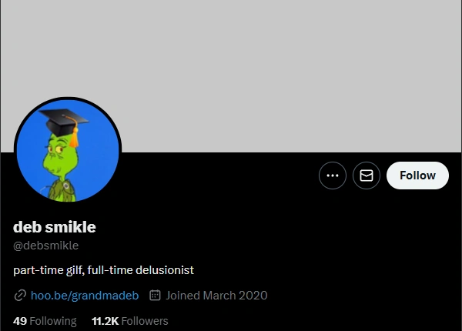The height and width of the screenshot is (331, 462).
Task: Click the green Grinch face in avatar
Action: point(58,159)
